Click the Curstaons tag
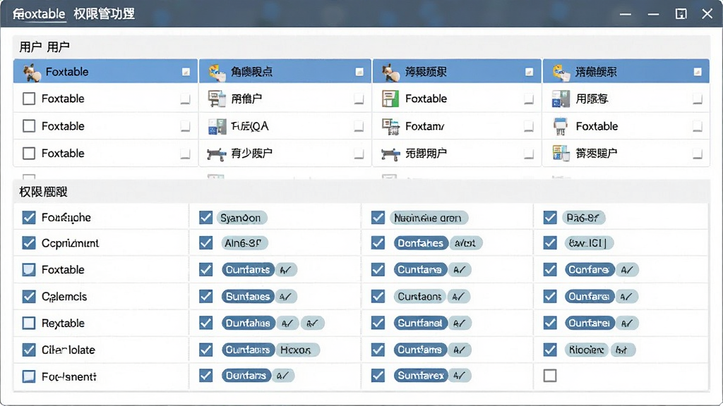 point(420,297)
